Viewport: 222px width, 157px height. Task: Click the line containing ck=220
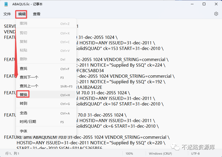(x=91, y=143)
